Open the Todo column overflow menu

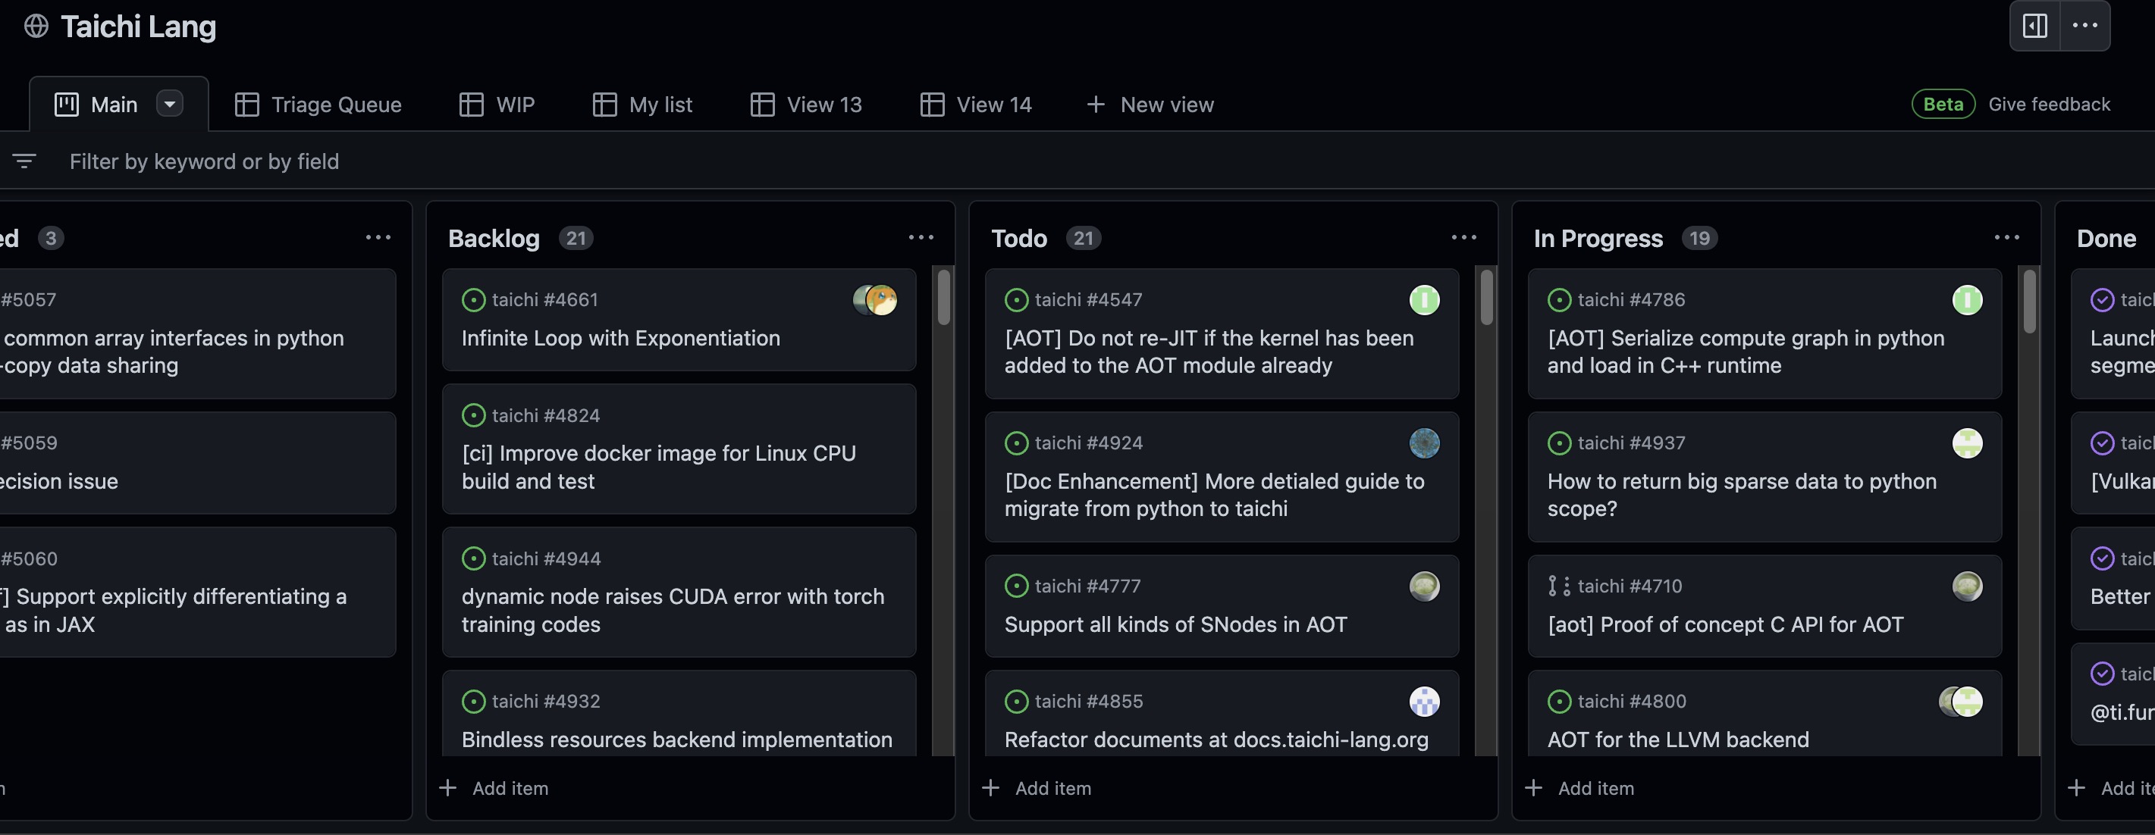(1463, 237)
